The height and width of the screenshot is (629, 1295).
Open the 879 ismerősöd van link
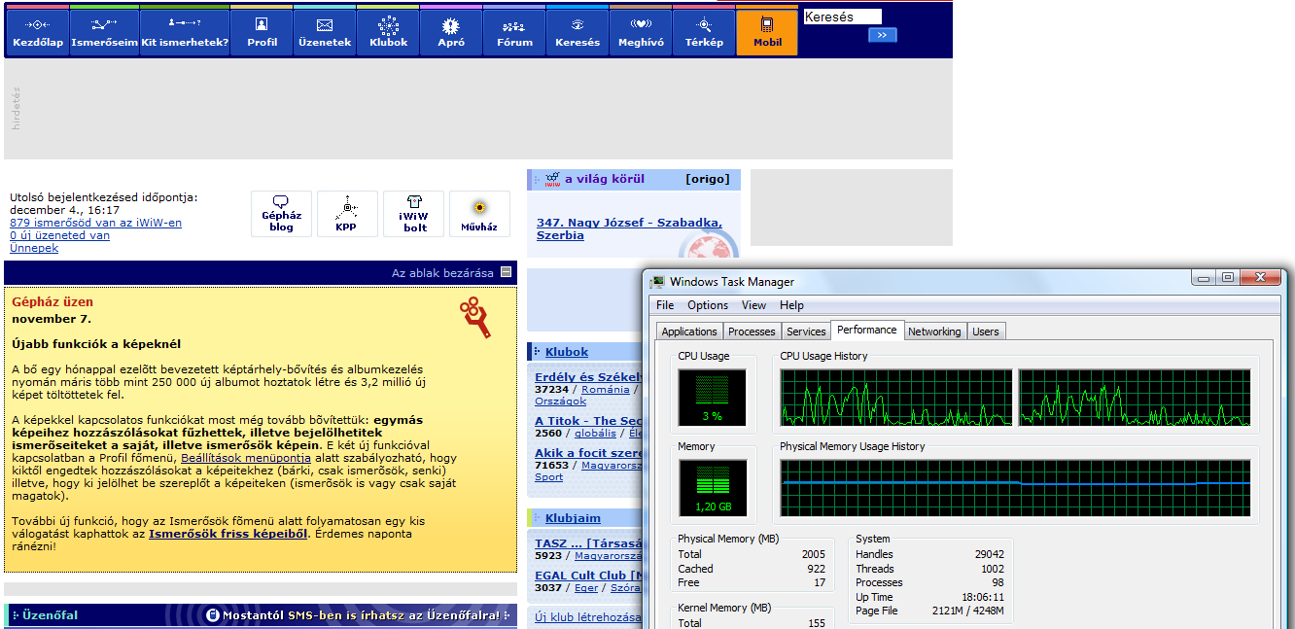click(95, 223)
